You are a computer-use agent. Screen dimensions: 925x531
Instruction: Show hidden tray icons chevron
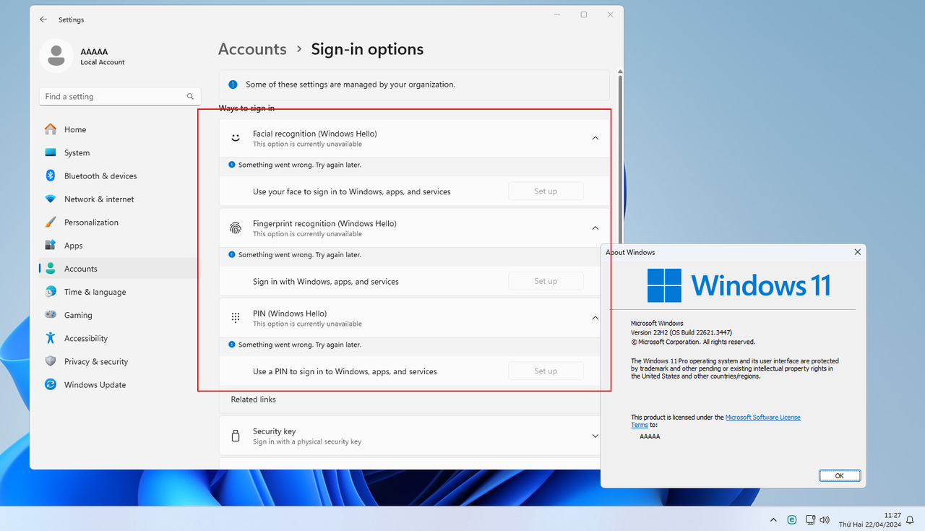[x=773, y=519]
